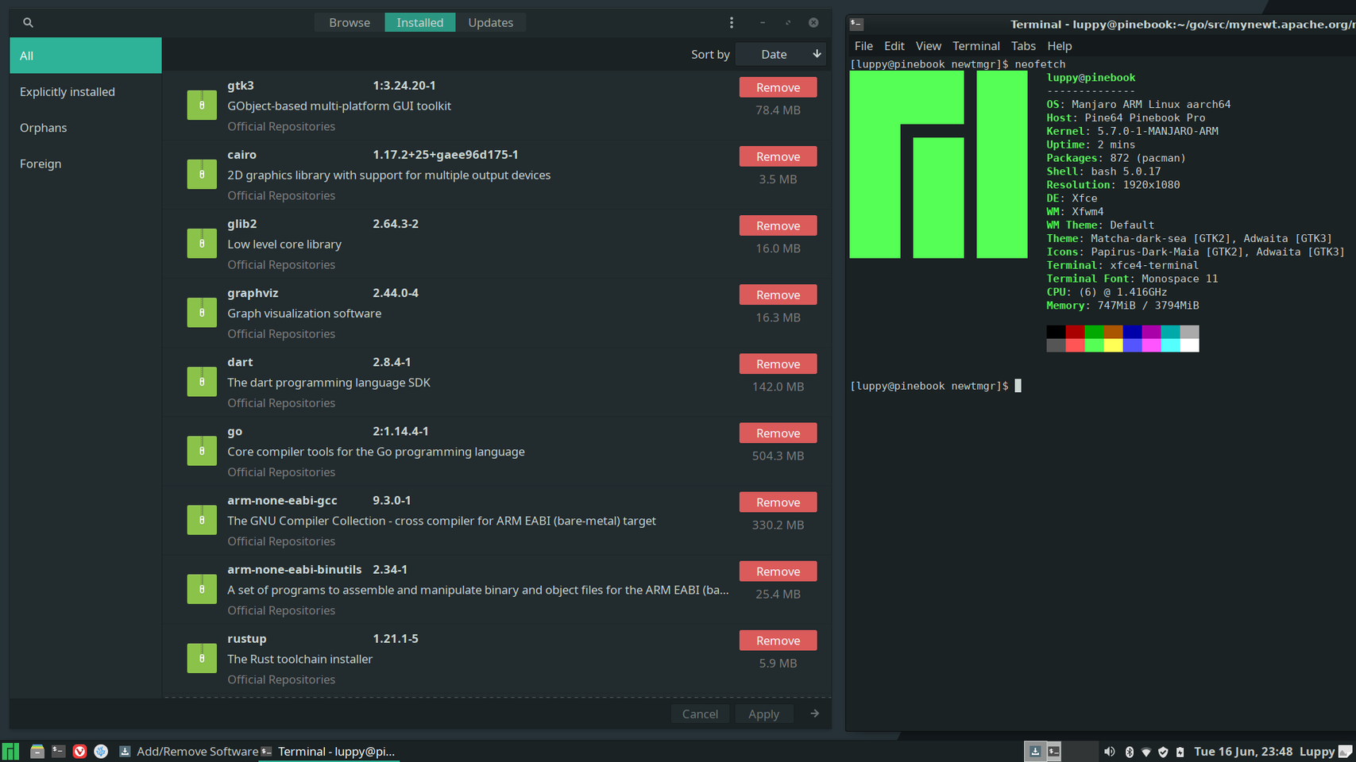Remove the graphviz package
This screenshot has width=1356, height=762.
(778, 295)
